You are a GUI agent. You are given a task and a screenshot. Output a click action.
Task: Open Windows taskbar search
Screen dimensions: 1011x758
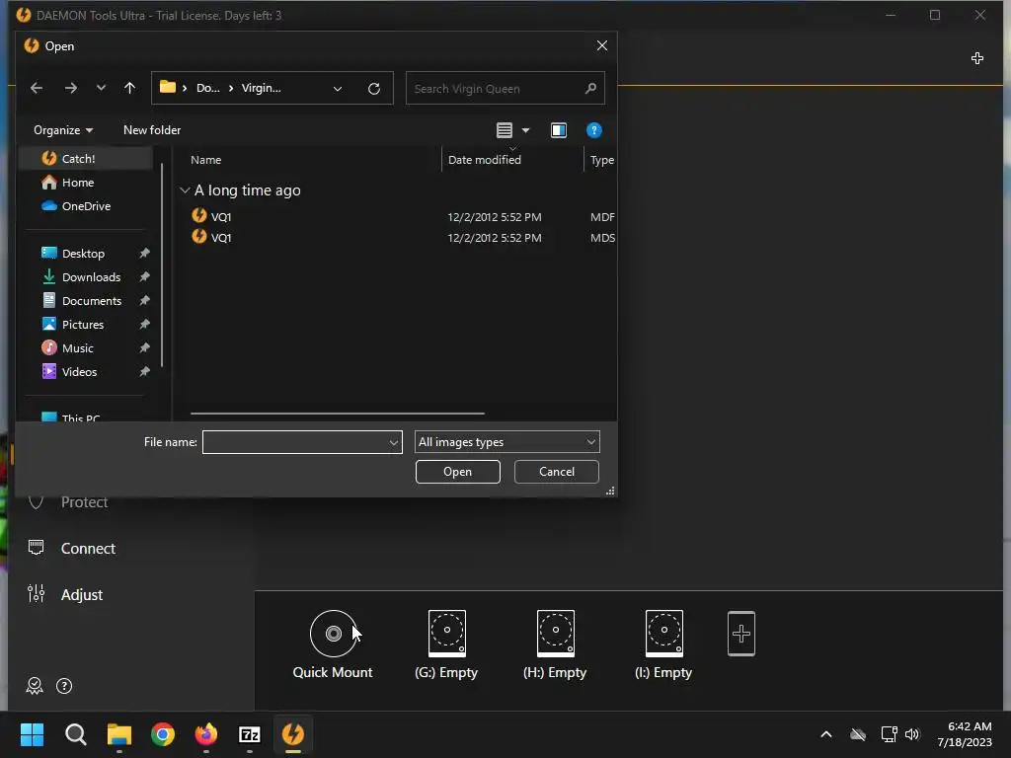(x=75, y=734)
